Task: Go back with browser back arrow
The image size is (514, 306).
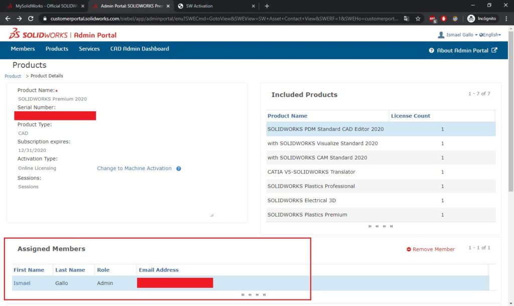Action: tap(8, 19)
